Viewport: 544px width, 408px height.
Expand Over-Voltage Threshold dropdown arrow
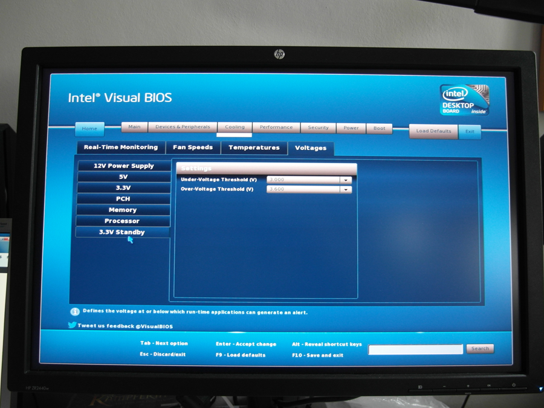pos(346,189)
